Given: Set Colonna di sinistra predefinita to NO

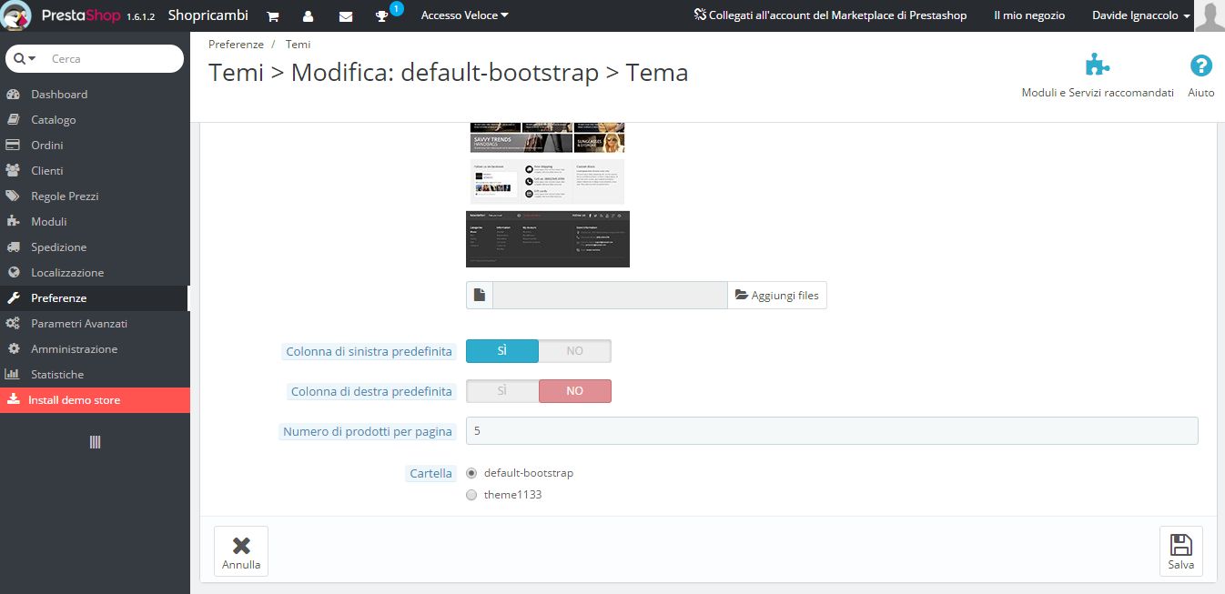Looking at the screenshot, I should click(575, 351).
